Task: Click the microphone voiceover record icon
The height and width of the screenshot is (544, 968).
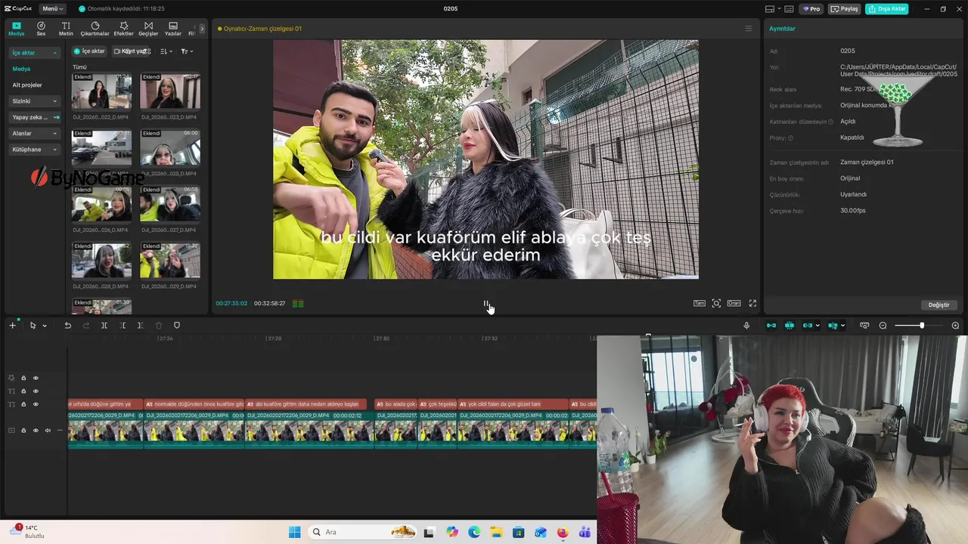Action: (746, 325)
